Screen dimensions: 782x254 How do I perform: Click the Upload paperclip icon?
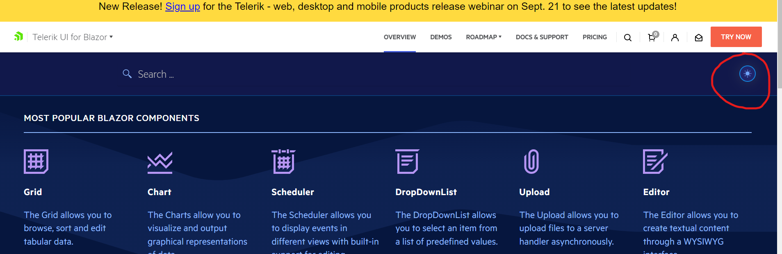tap(531, 162)
